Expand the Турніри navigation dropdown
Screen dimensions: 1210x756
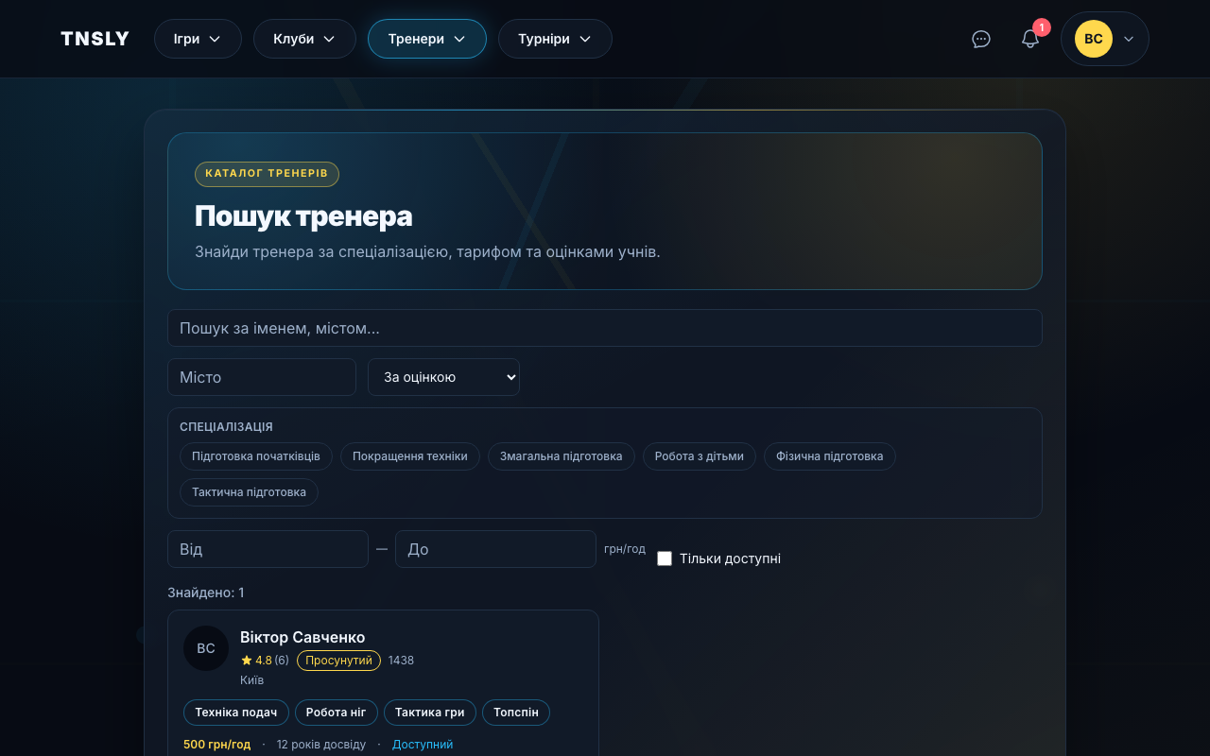click(x=555, y=39)
